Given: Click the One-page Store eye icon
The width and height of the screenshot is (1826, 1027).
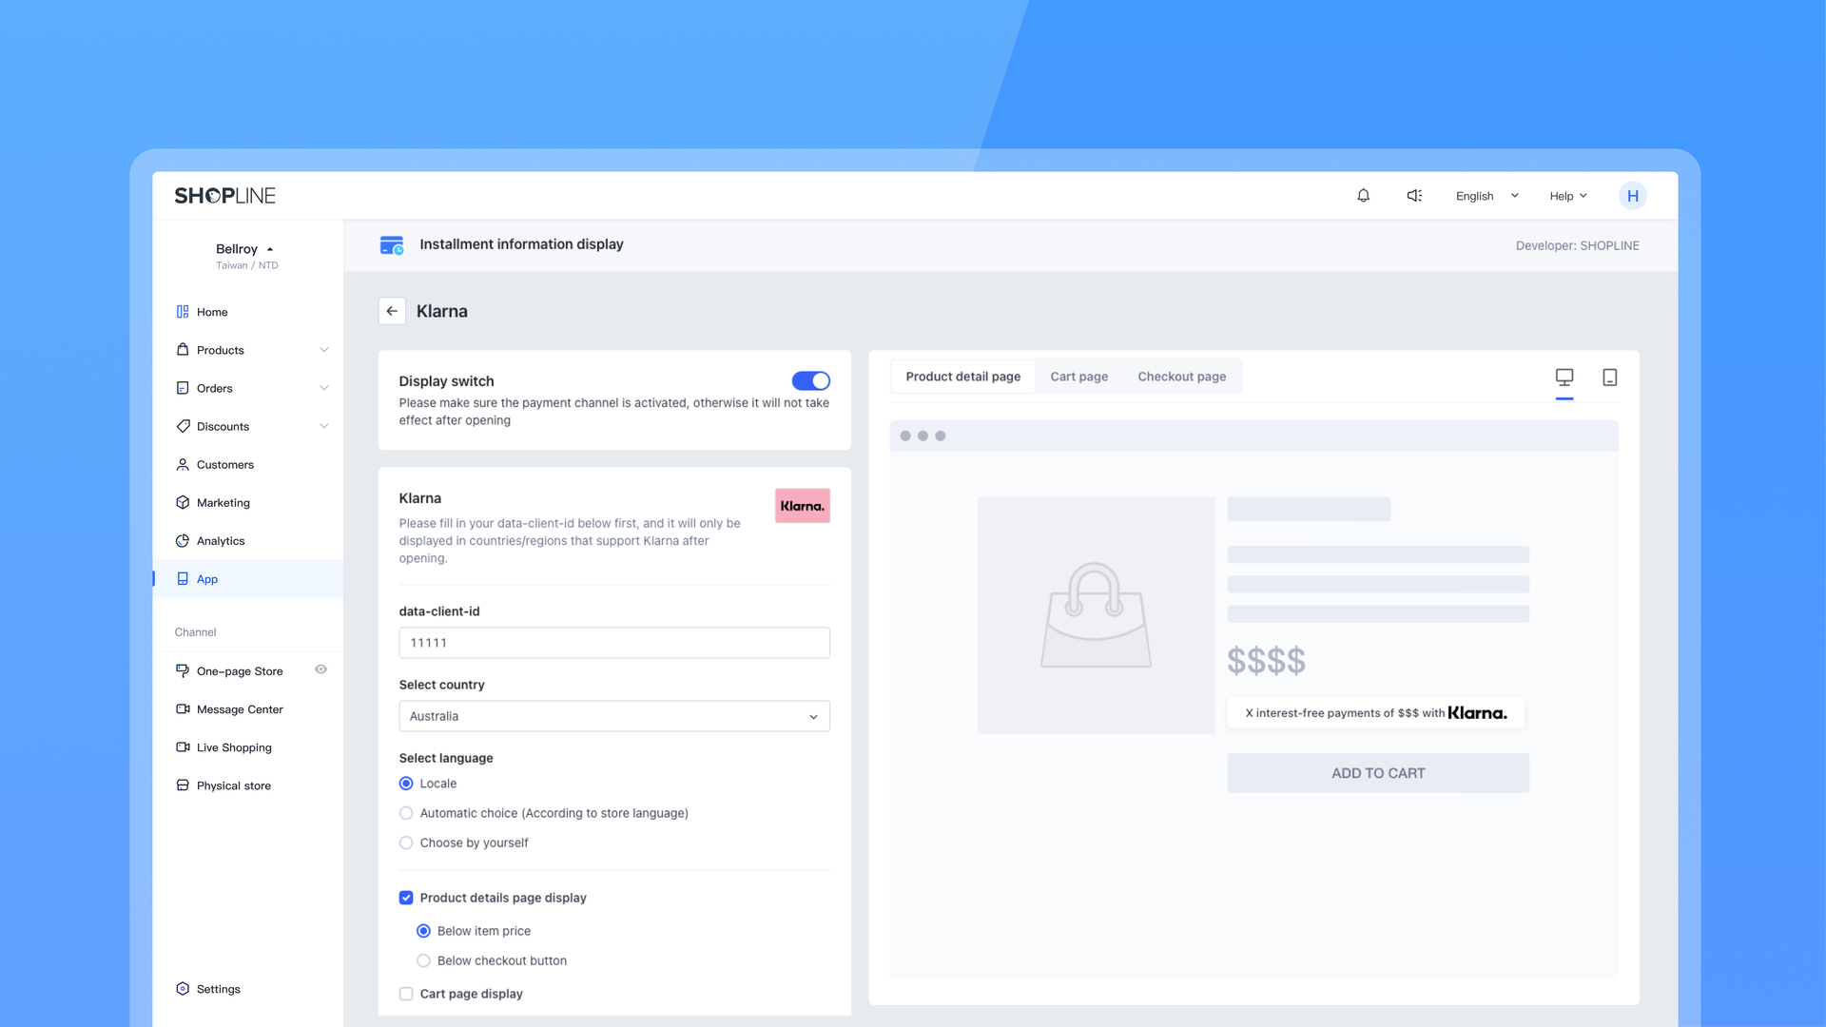Looking at the screenshot, I should coord(321,669).
